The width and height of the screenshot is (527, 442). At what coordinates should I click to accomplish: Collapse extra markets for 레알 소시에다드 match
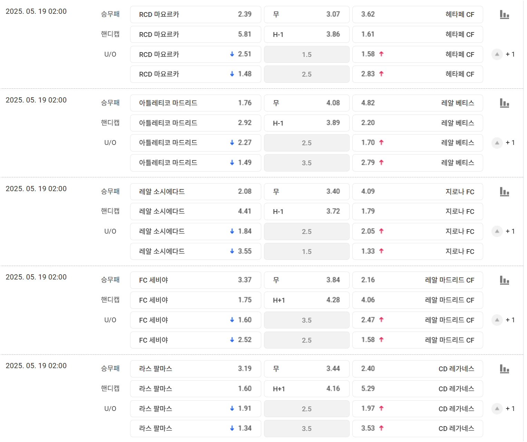[497, 231]
